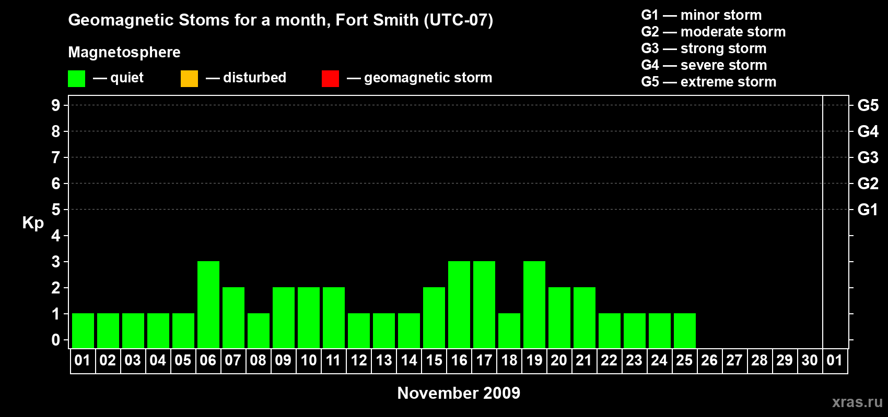
Task: Click the right-axis 'G4' label
Action: point(868,131)
